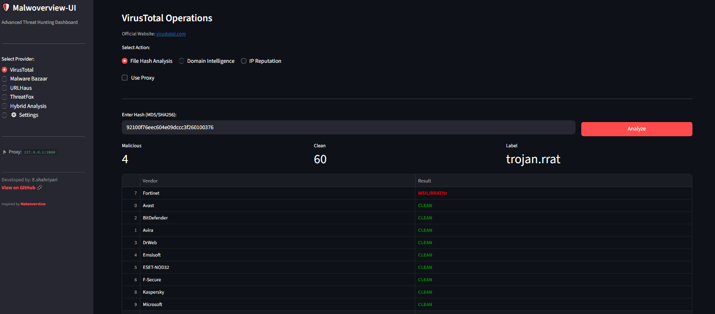Enable the Use Proxy checkbox

pos(125,78)
